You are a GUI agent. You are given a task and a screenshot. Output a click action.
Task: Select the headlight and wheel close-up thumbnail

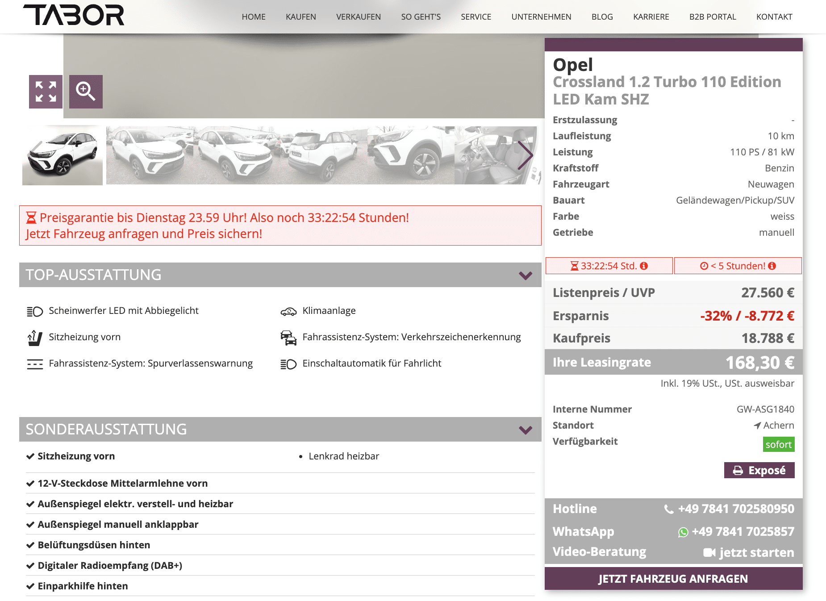click(x=411, y=155)
